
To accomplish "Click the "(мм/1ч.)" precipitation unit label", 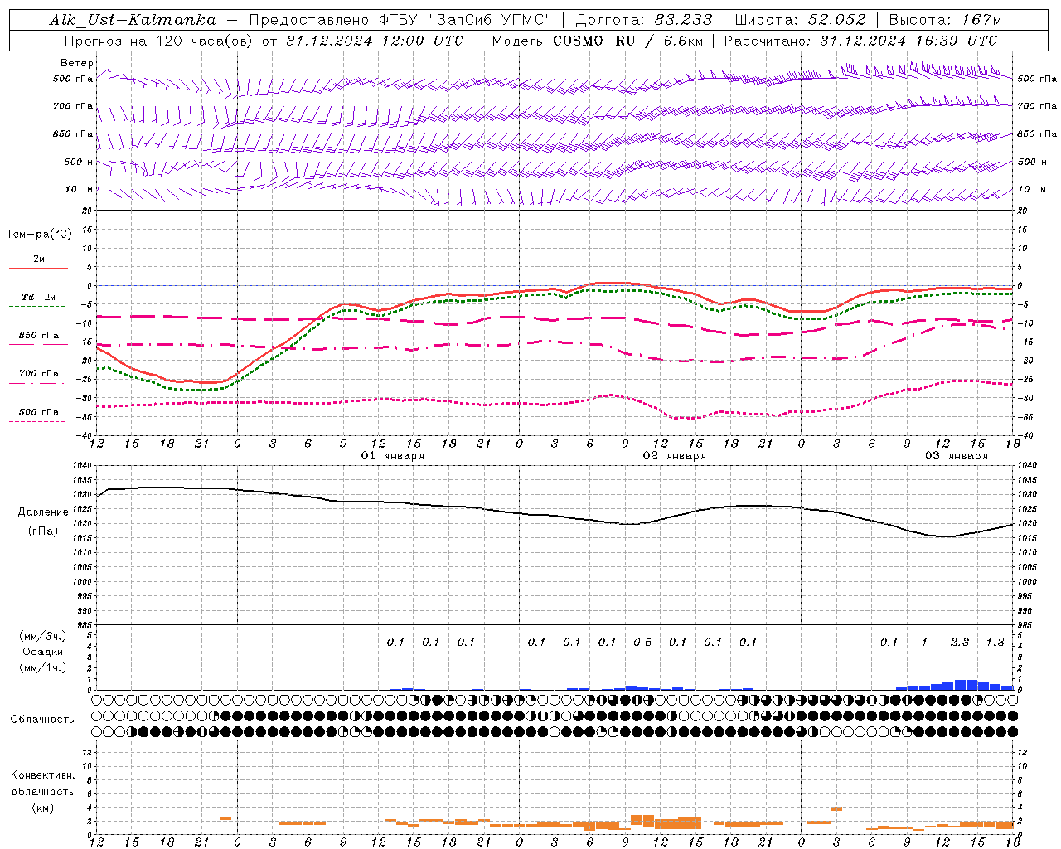I will (x=43, y=667).
